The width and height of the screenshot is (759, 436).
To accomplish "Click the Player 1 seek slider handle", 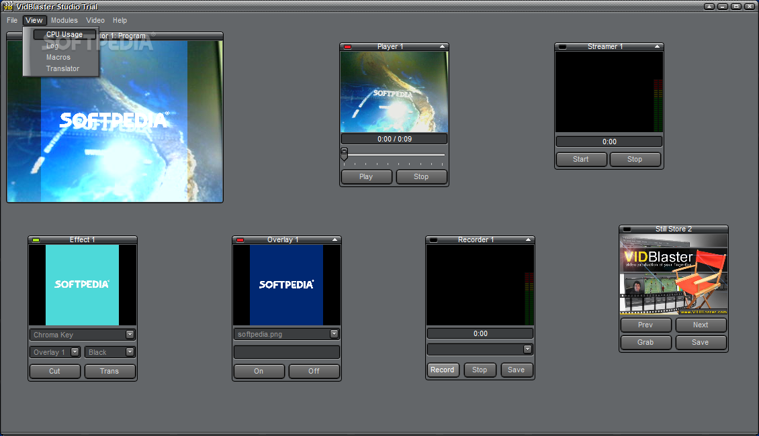I will [344, 154].
